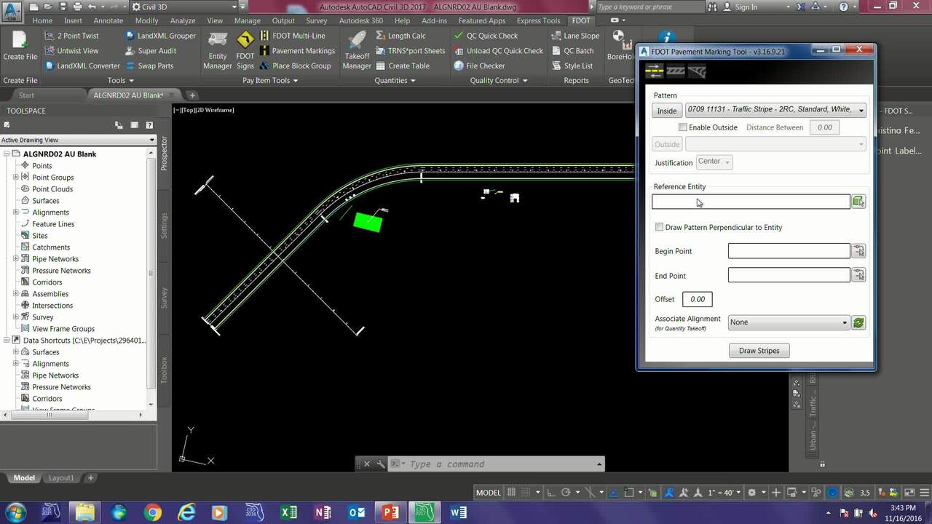Run QC Quick Check
The image size is (932, 524).
[x=486, y=36]
